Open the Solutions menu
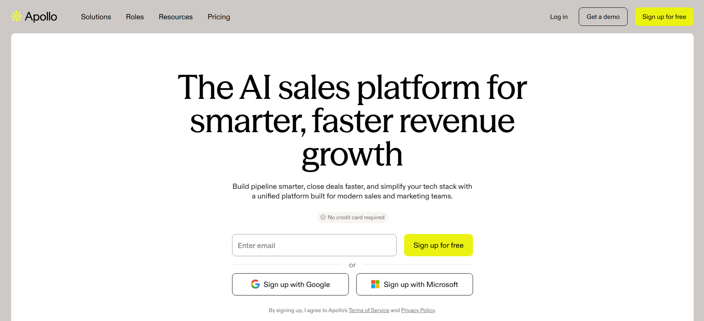Viewport: 704px width, 321px height. 96,17
